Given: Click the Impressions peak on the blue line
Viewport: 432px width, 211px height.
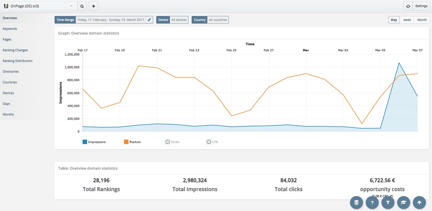Looking at the screenshot, I should 399,63.
